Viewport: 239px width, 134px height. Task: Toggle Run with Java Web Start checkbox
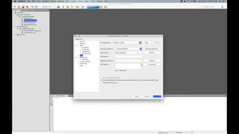102,78
